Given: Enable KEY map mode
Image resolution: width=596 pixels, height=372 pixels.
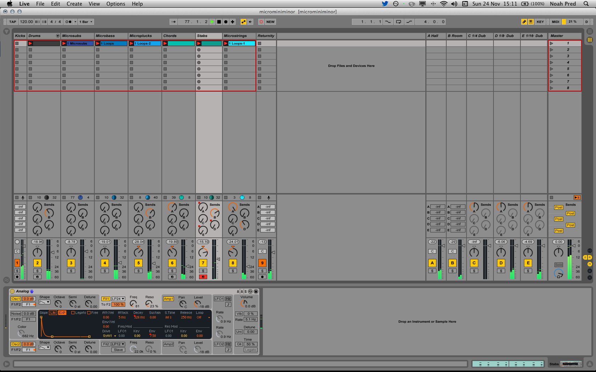Looking at the screenshot, I should point(540,22).
